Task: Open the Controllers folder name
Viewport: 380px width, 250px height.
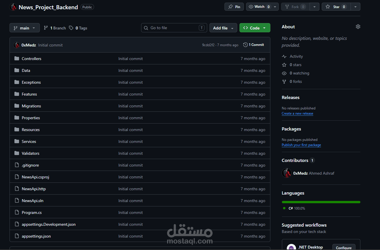Action: click(31, 59)
